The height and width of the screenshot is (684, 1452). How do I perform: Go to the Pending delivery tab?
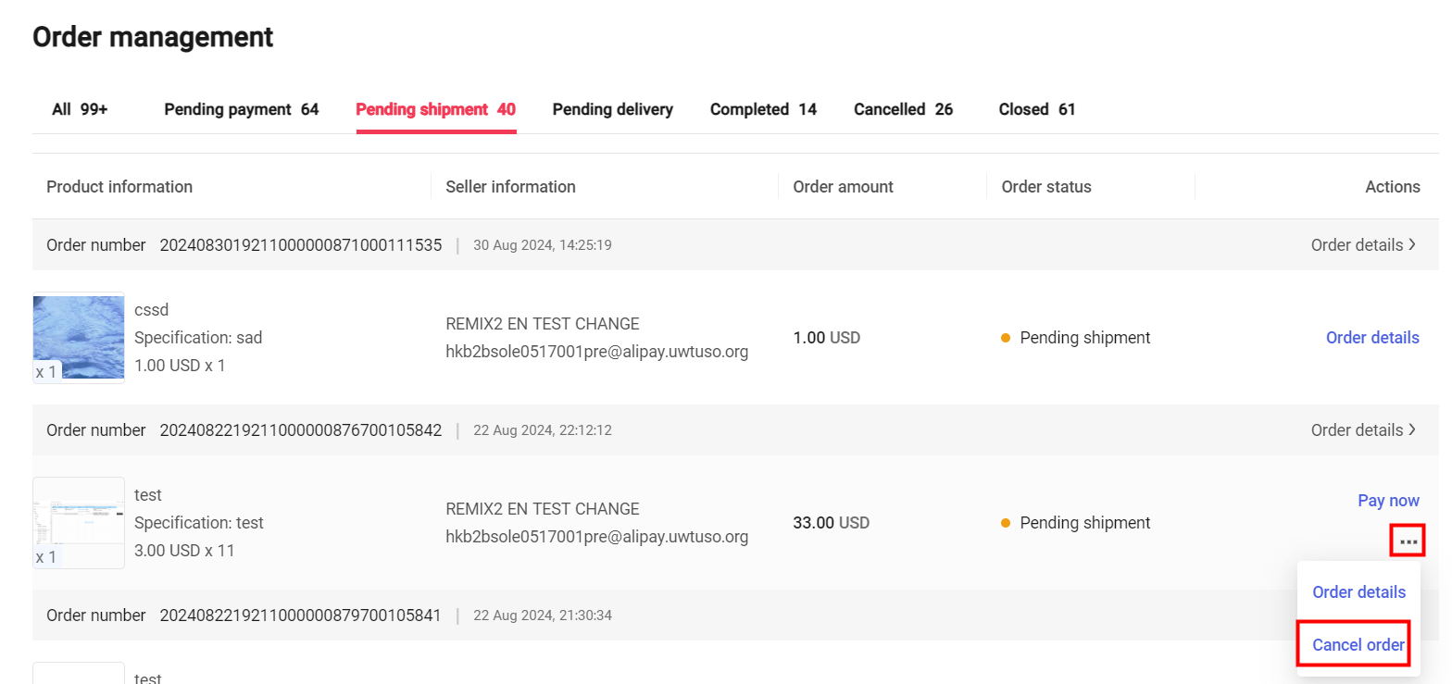tap(612, 109)
